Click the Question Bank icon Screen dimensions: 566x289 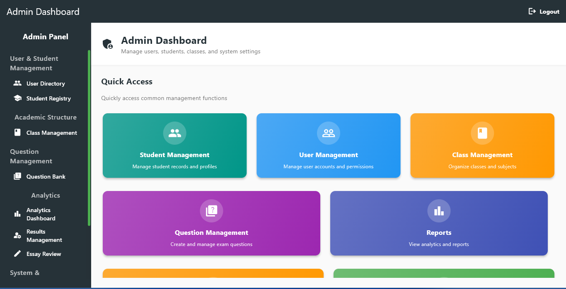pyautogui.click(x=17, y=176)
